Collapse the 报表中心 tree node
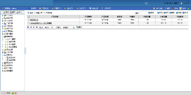 (x=3, y=55)
